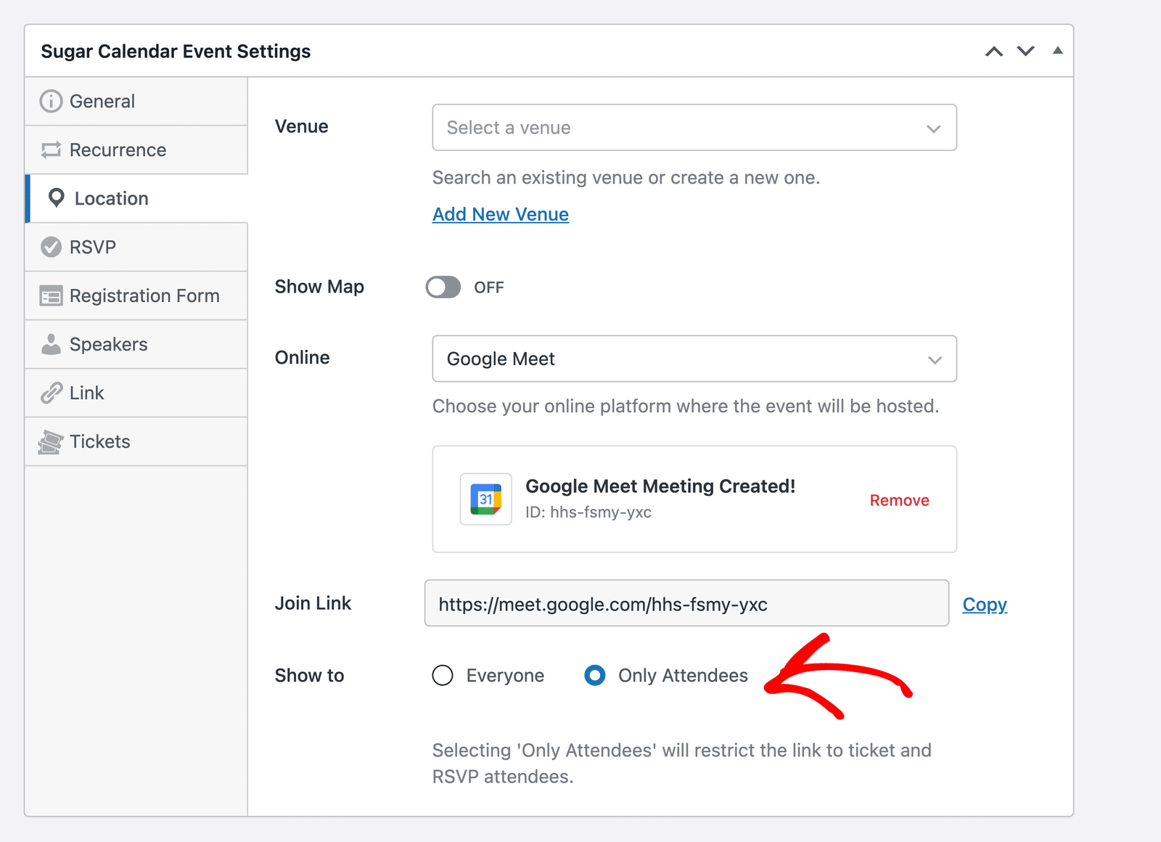
Task: Click the Show Map label
Action: tap(319, 287)
